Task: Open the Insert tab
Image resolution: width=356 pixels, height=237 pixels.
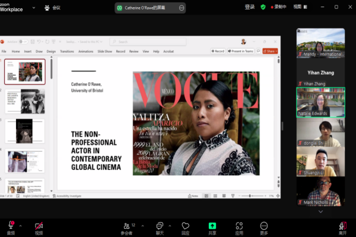Action: point(28,51)
